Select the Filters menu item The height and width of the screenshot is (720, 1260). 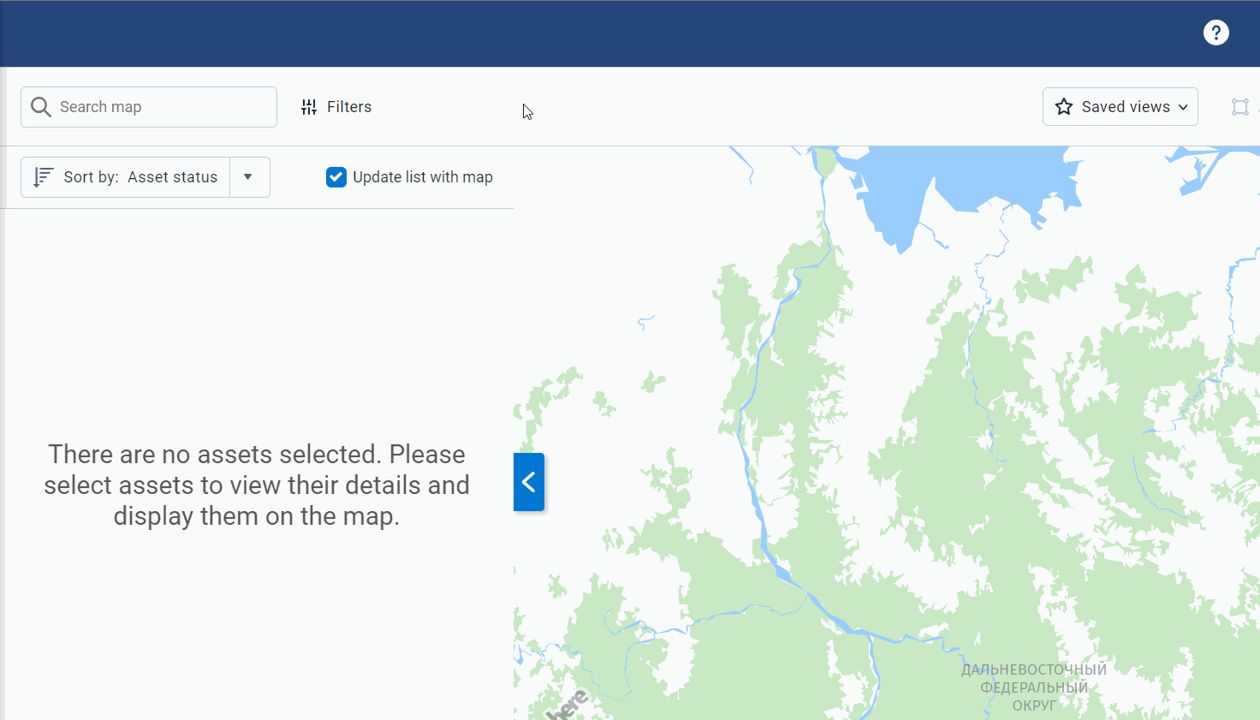(348, 106)
